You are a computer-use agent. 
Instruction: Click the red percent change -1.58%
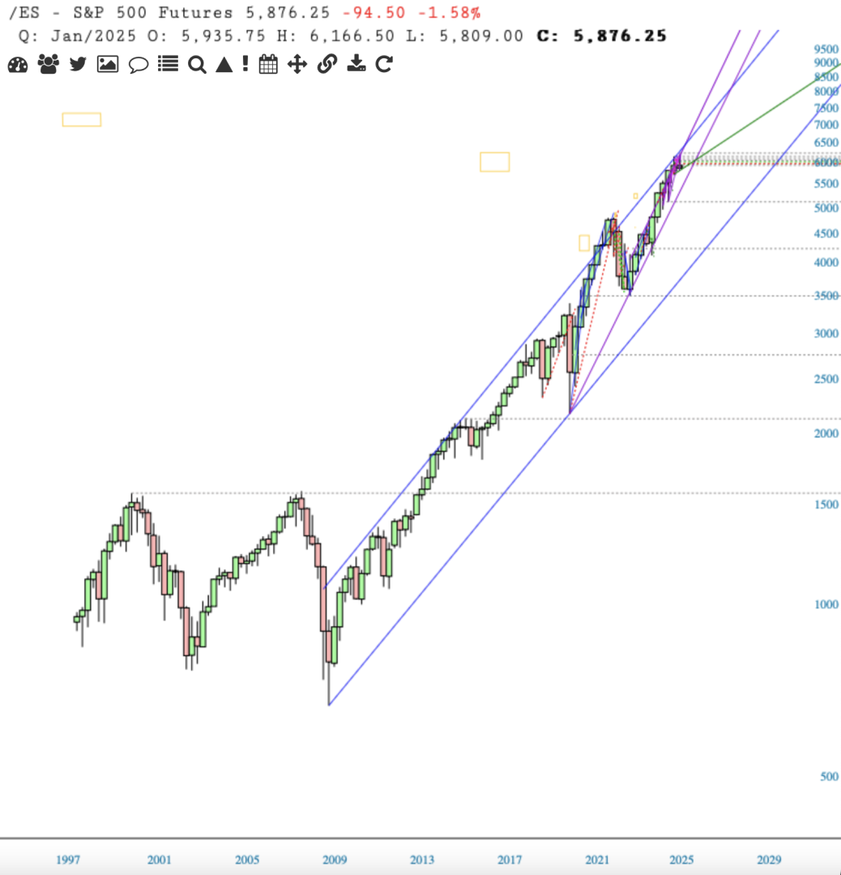[x=449, y=12]
